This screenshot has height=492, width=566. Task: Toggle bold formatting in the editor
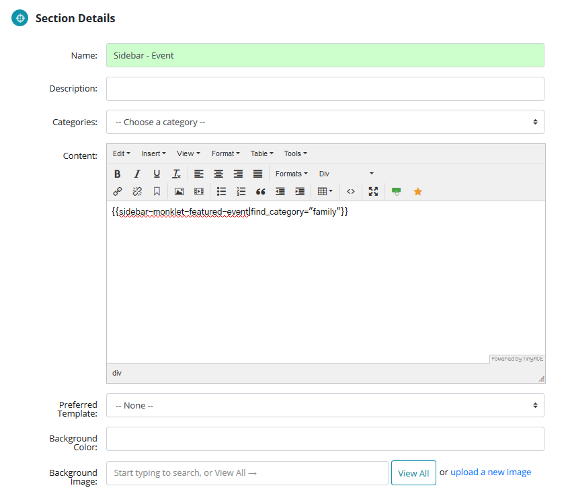point(118,174)
